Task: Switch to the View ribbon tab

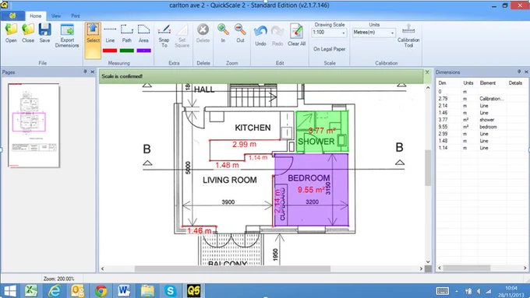Action: click(56, 16)
